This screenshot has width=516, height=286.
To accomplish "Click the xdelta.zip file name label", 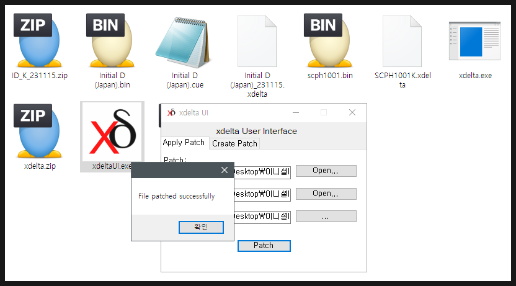I will click(40, 166).
